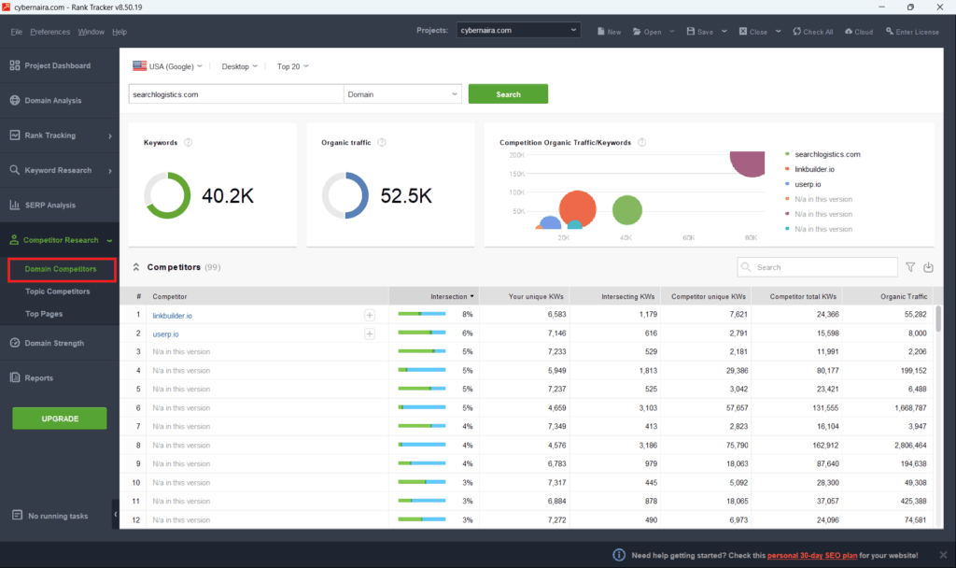Click the No running tasks indicator

pyautogui.click(x=50, y=516)
